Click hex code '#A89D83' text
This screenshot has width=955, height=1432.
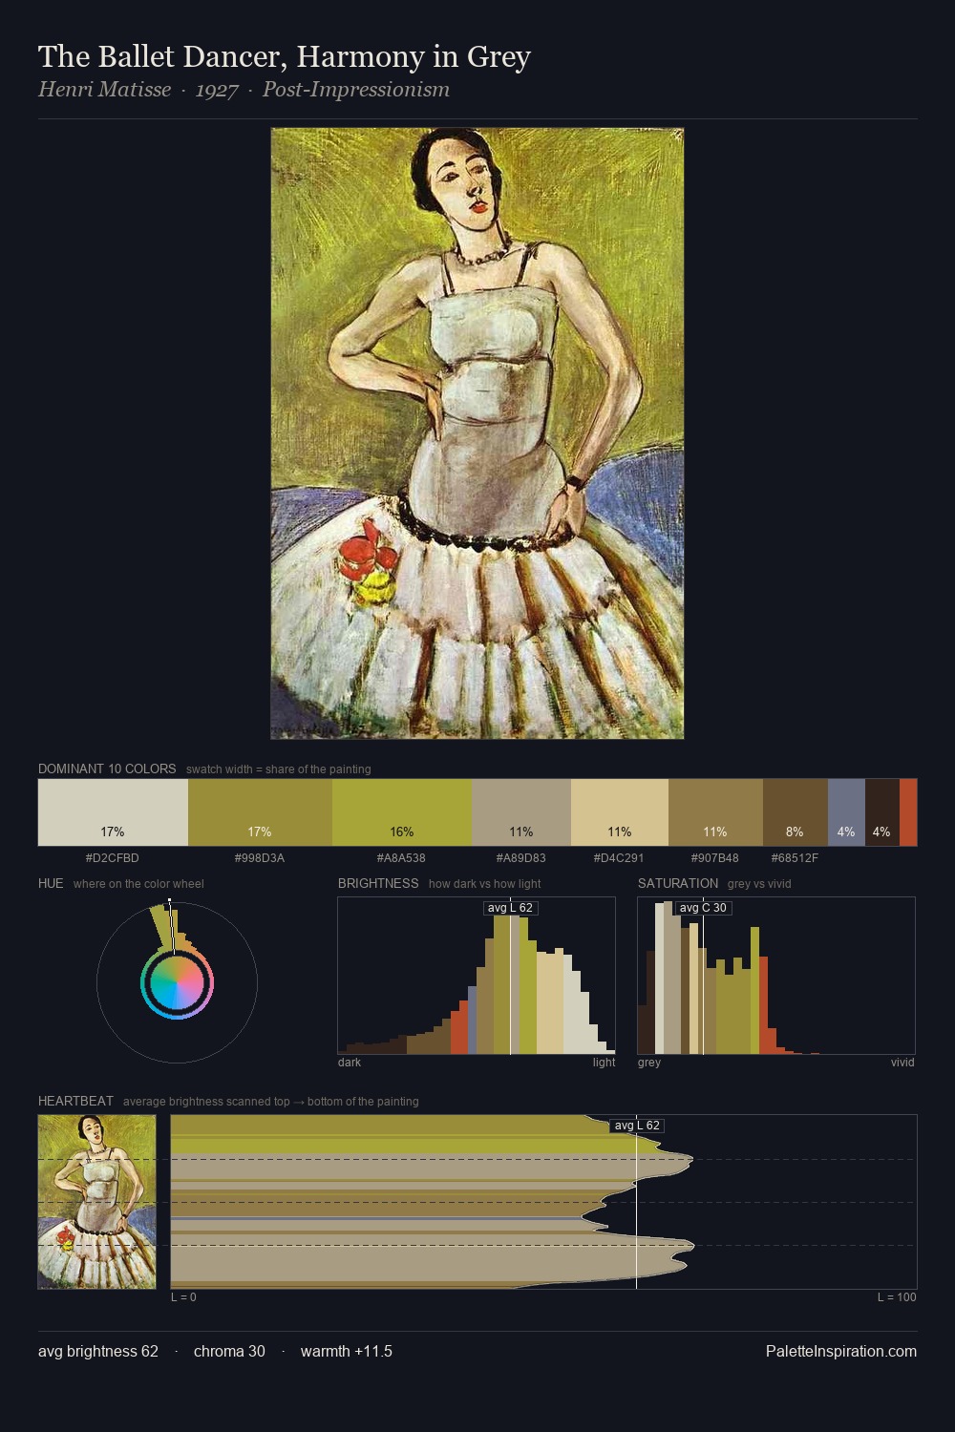coord(521,858)
